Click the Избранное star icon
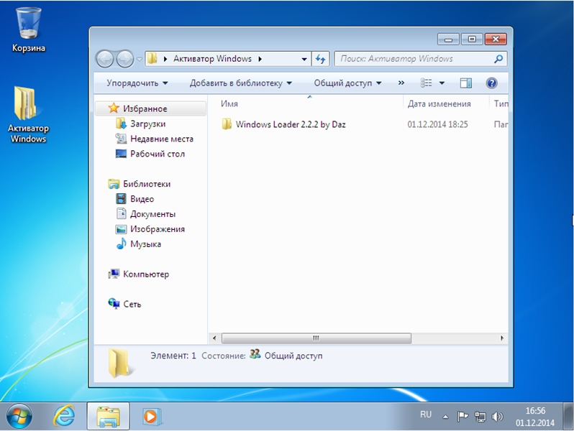 [114, 108]
